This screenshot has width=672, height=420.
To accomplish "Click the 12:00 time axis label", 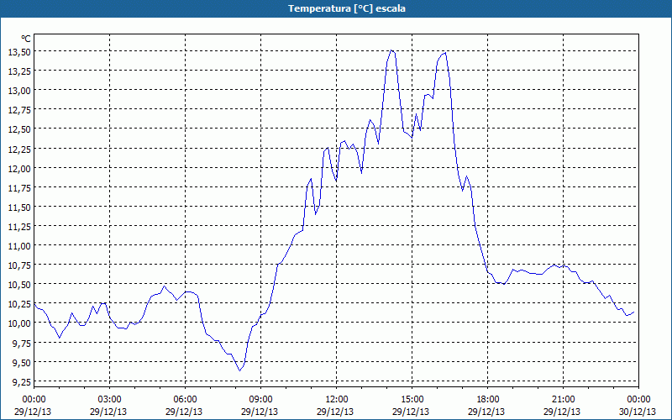I will (x=337, y=400).
